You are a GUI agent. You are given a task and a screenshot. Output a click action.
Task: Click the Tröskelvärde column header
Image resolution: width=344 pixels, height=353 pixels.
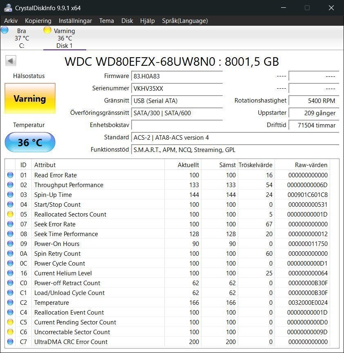256,165
